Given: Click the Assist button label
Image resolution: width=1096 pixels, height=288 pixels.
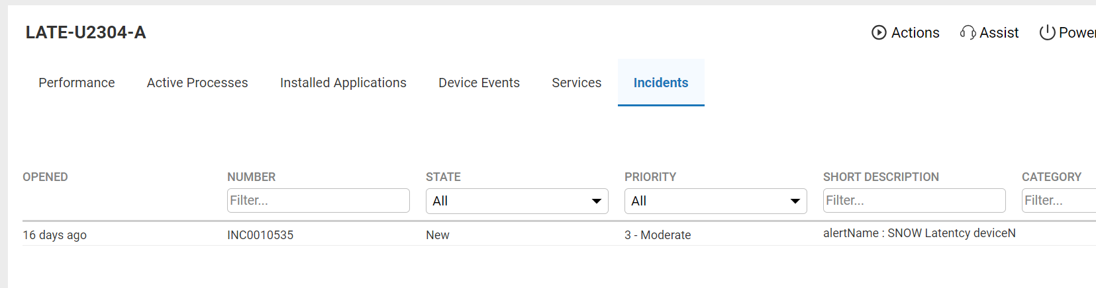Looking at the screenshot, I should 999,32.
